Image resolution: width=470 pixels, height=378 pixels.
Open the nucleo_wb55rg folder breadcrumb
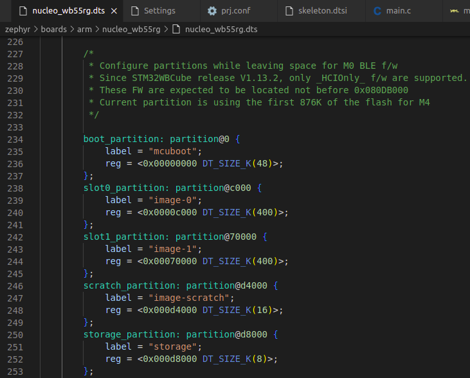pyautogui.click(x=131, y=30)
